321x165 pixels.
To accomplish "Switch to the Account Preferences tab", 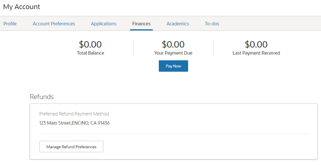I will click(54, 24).
